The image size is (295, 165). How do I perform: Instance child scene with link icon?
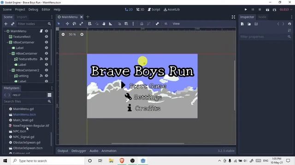(12, 24)
